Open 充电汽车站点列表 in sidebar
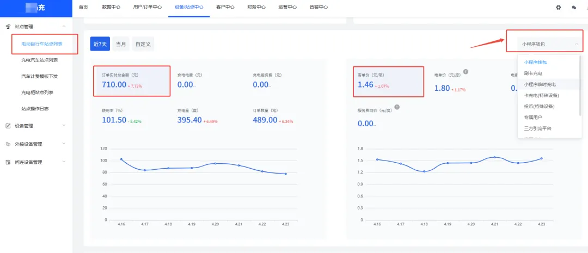The image size is (588, 253). pos(39,60)
